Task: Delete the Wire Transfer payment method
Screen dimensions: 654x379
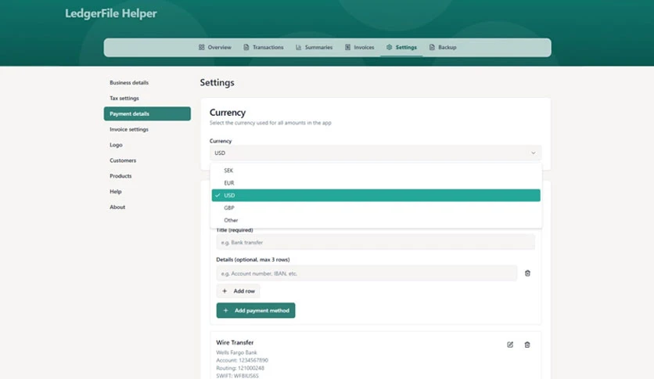Action: point(527,345)
